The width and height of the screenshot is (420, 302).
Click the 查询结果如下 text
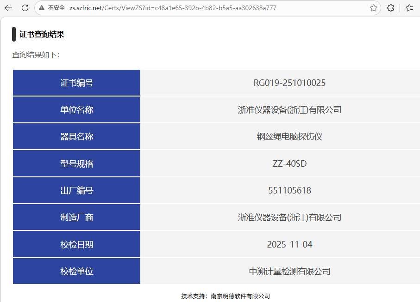click(36, 54)
